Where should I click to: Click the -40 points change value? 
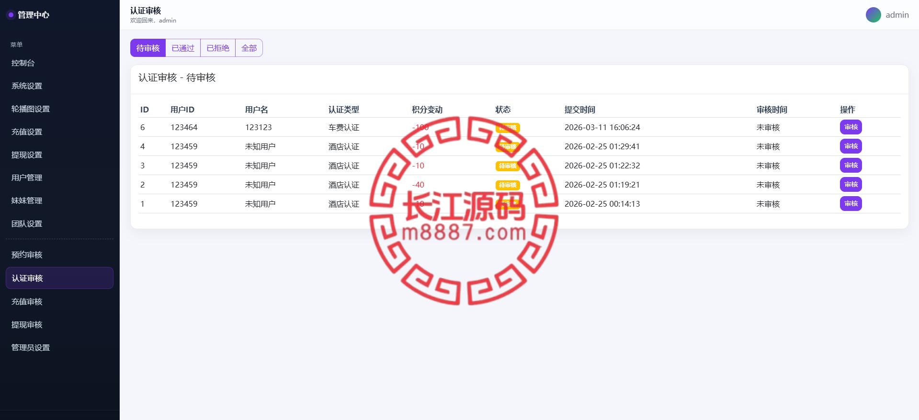point(418,185)
